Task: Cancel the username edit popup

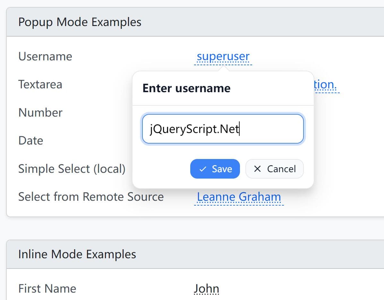Action: [x=275, y=169]
